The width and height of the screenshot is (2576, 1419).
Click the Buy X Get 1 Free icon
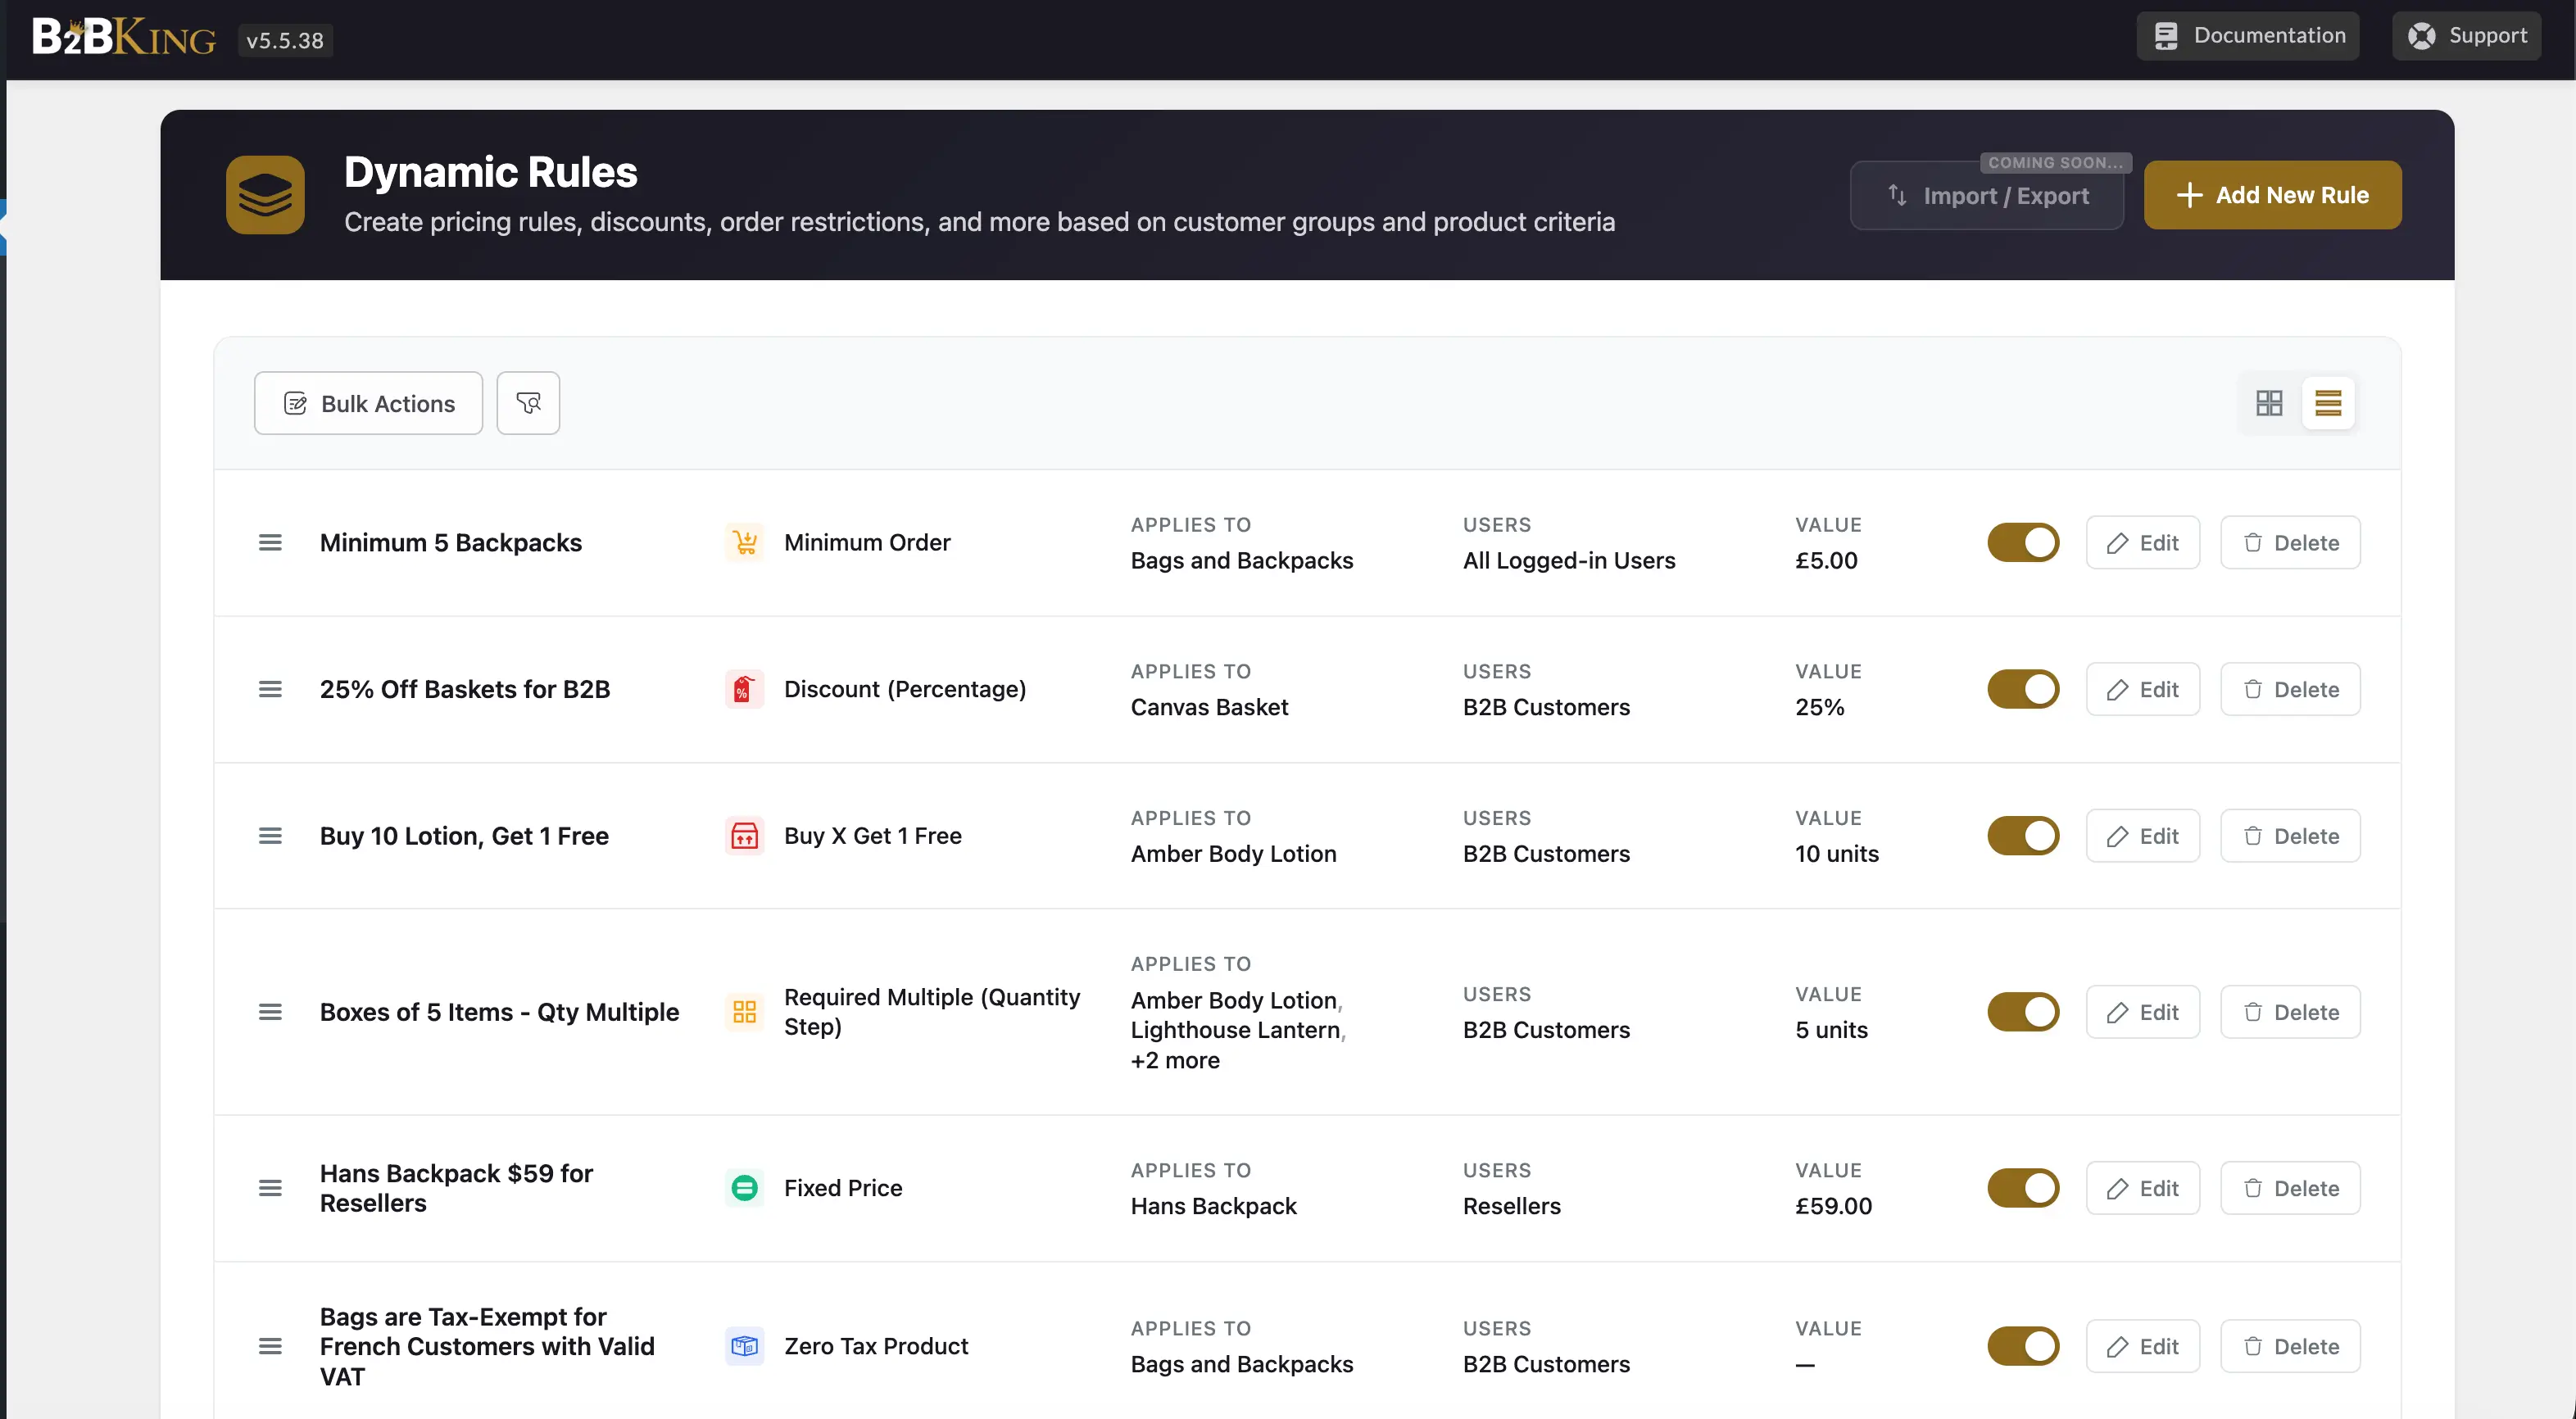[x=745, y=836]
